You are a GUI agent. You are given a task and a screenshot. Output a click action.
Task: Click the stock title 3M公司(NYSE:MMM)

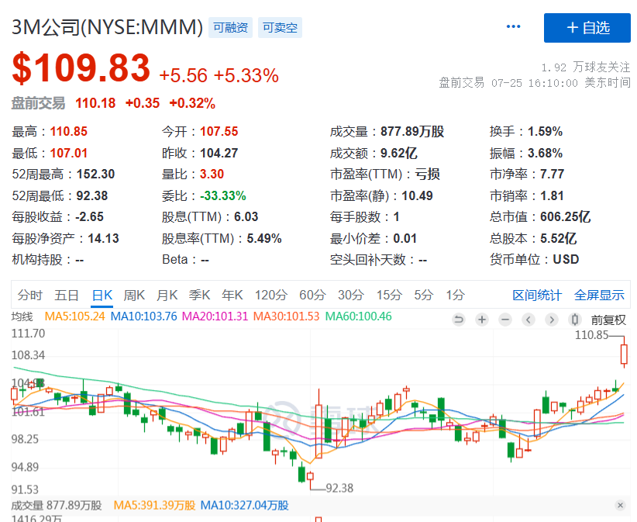pos(107,28)
